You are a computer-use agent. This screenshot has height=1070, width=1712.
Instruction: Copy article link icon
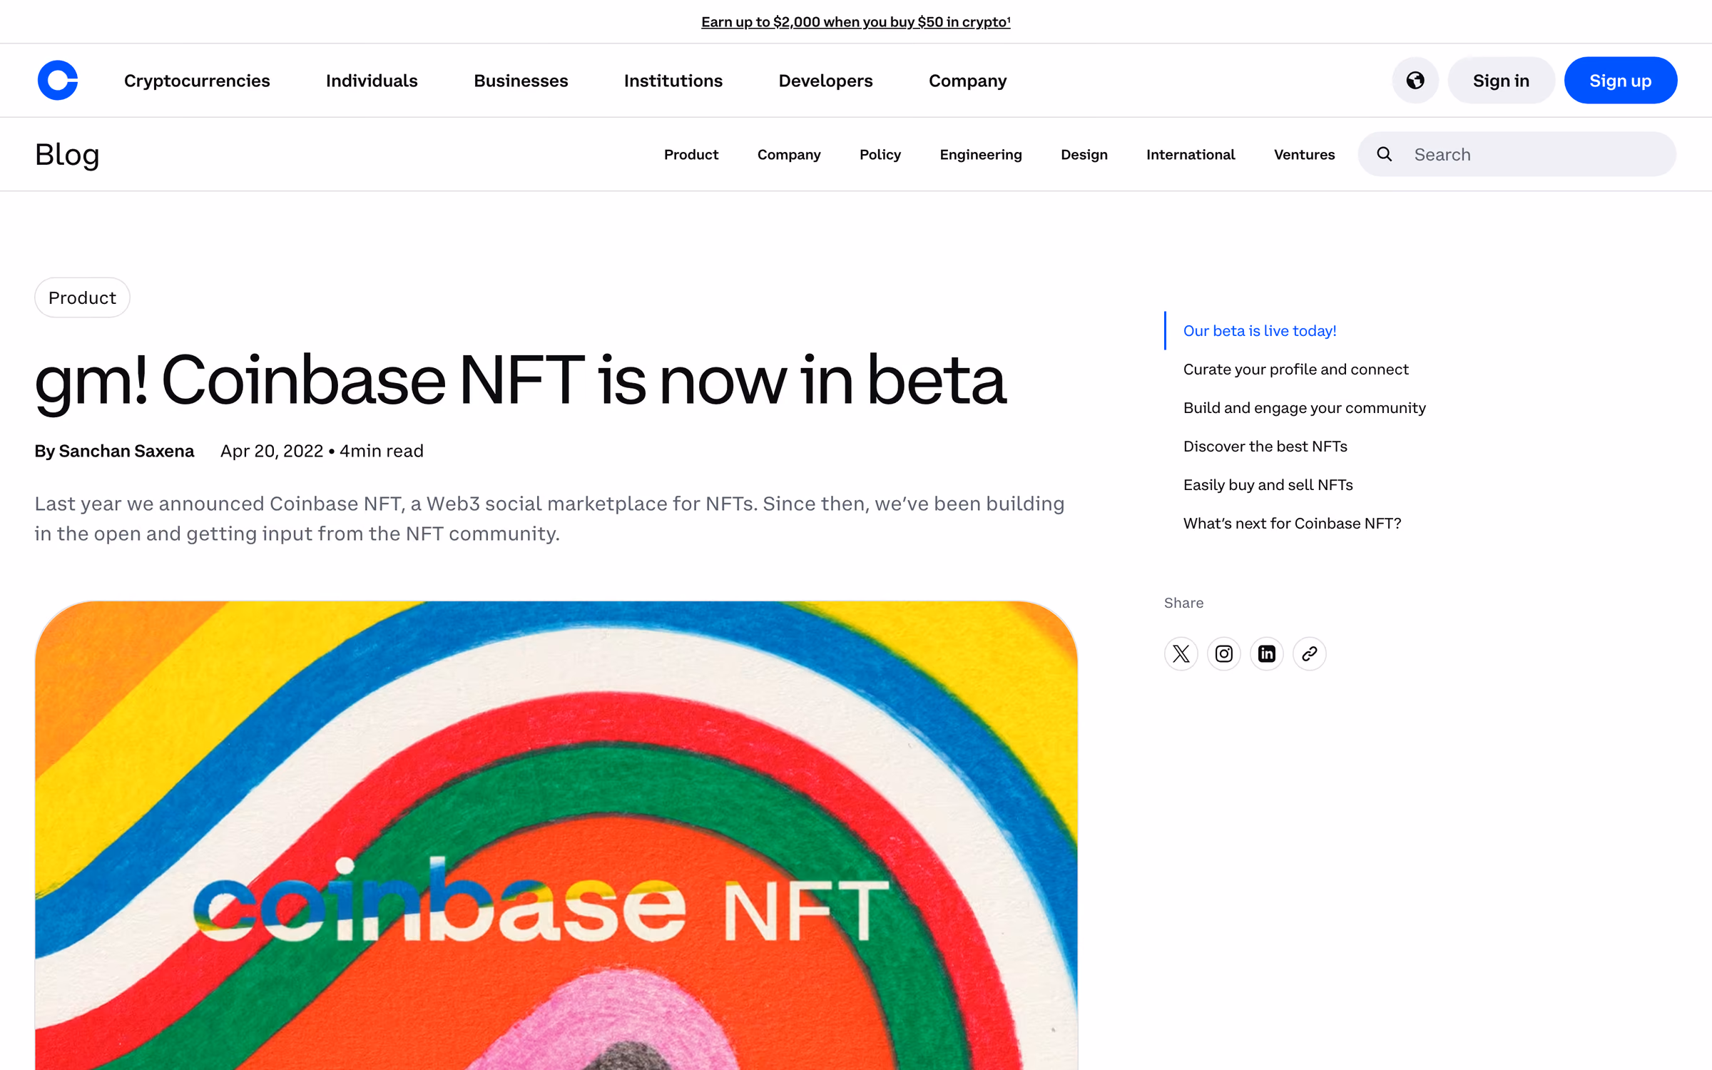[x=1310, y=653]
